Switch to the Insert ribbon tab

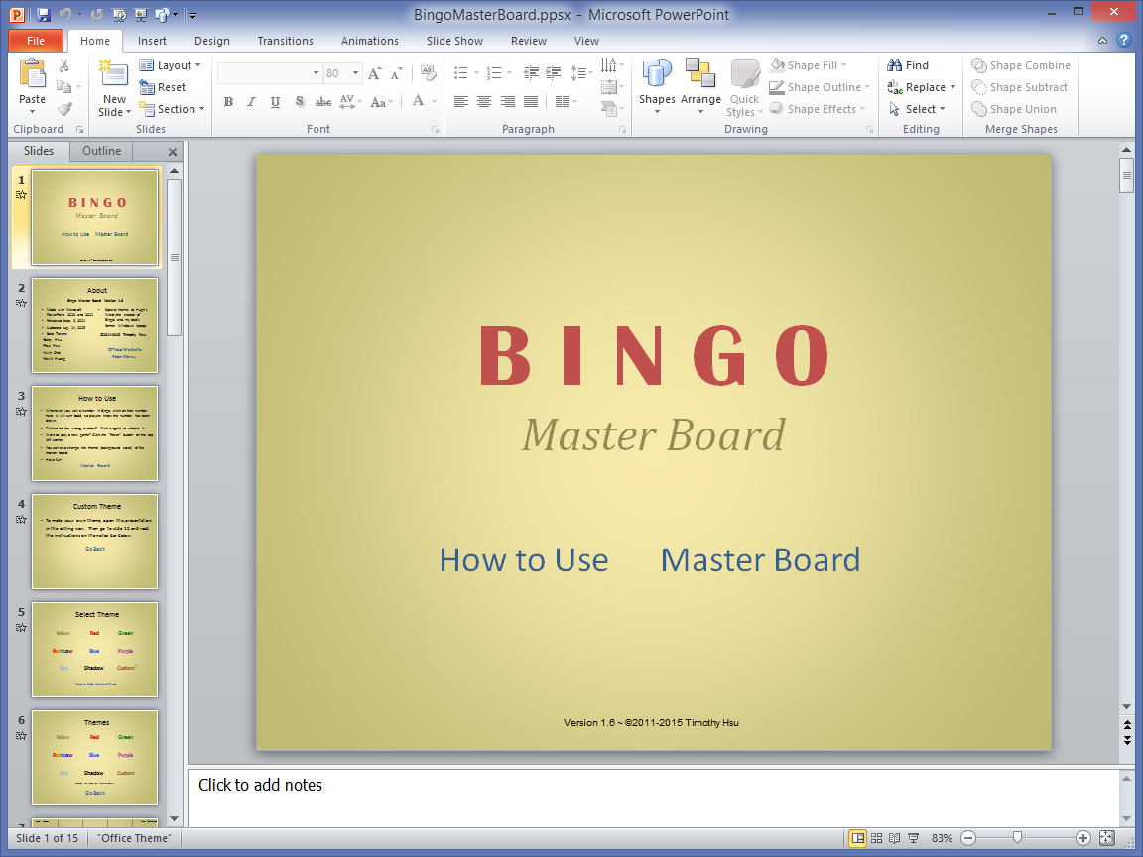tap(152, 41)
